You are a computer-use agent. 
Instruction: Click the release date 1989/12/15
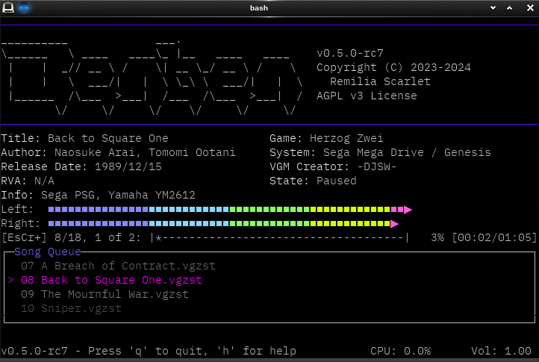[x=128, y=166]
